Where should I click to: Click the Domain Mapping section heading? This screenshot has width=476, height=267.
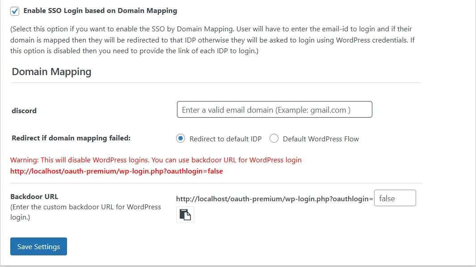coord(51,72)
